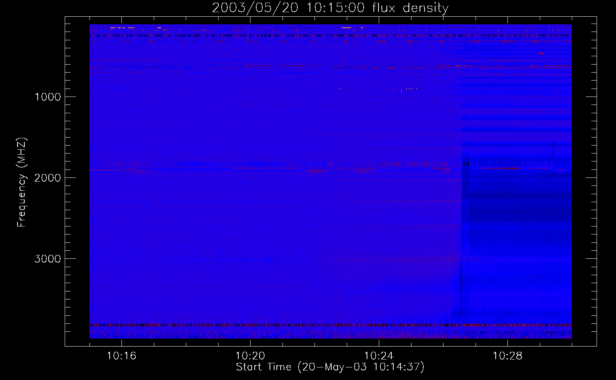Screen dimensions: 616x380
Task: Click the "10:24" time tick label
Action: (x=379, y=356)
